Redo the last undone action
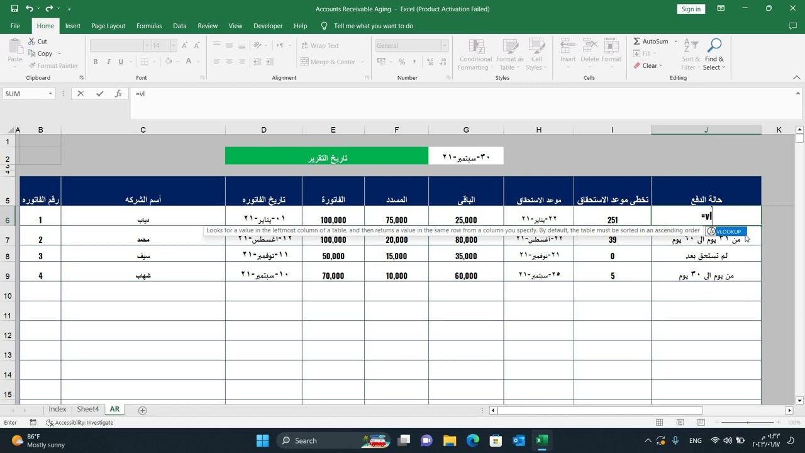The width and height of the screenshot is (805, 453). click(50, 9)
